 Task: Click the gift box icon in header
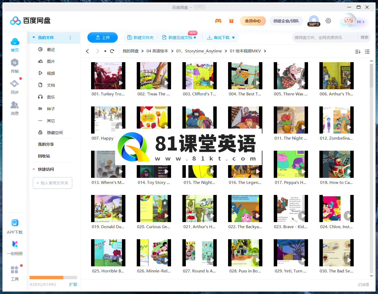(231, 21)
